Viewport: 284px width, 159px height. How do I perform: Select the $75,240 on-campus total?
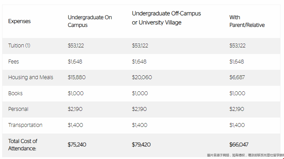pos(77,144)
